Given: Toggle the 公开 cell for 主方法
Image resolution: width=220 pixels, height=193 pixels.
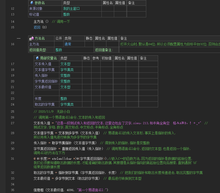Looking at the screenshot, I should pyautogui.click(x=59, y=44).
